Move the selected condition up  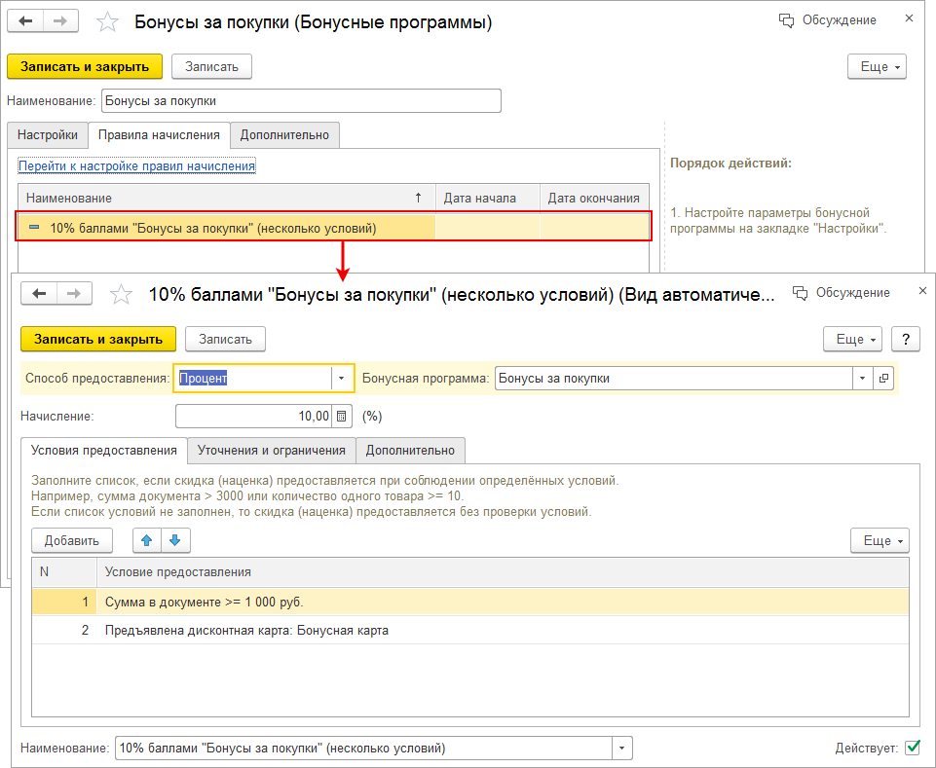pos(147,540)
